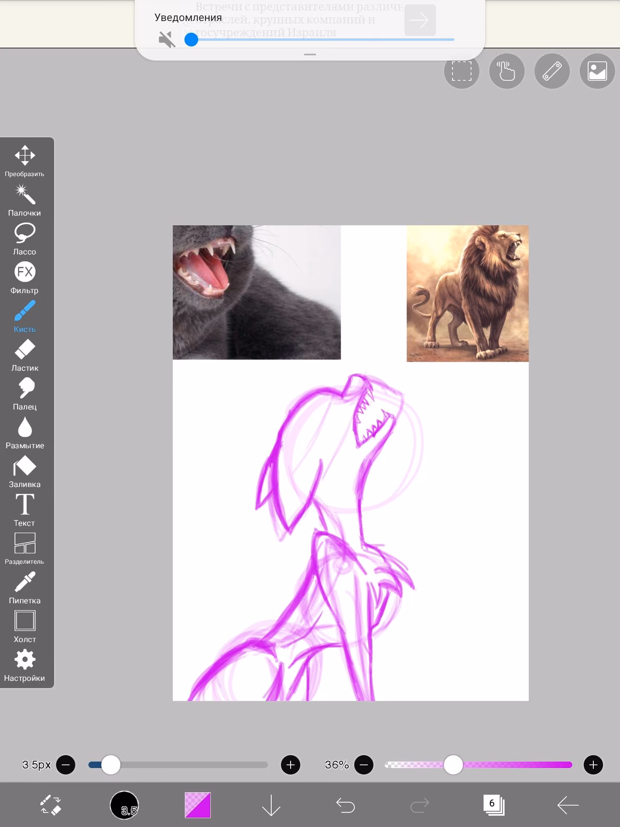This screenshot has height=827, width=620.
Task: Toggle brush and eraser swap button
Action: 51,805
